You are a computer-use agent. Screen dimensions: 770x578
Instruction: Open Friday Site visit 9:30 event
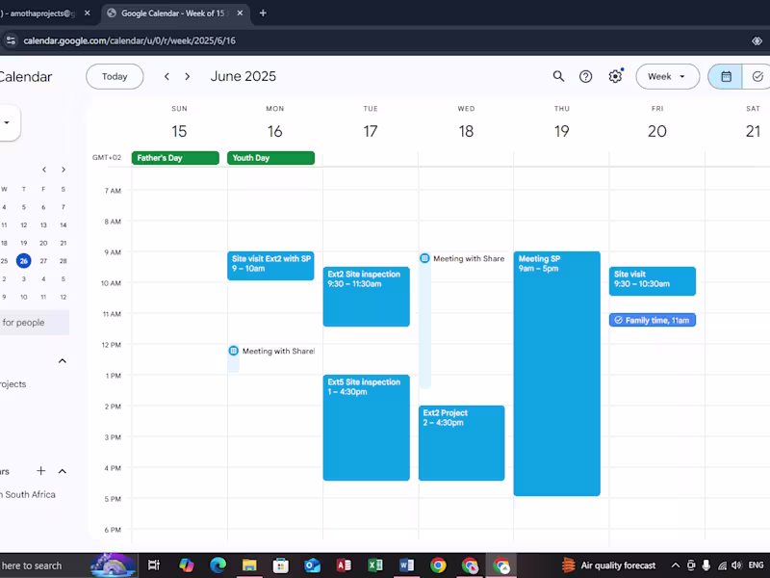coord(653,281)
